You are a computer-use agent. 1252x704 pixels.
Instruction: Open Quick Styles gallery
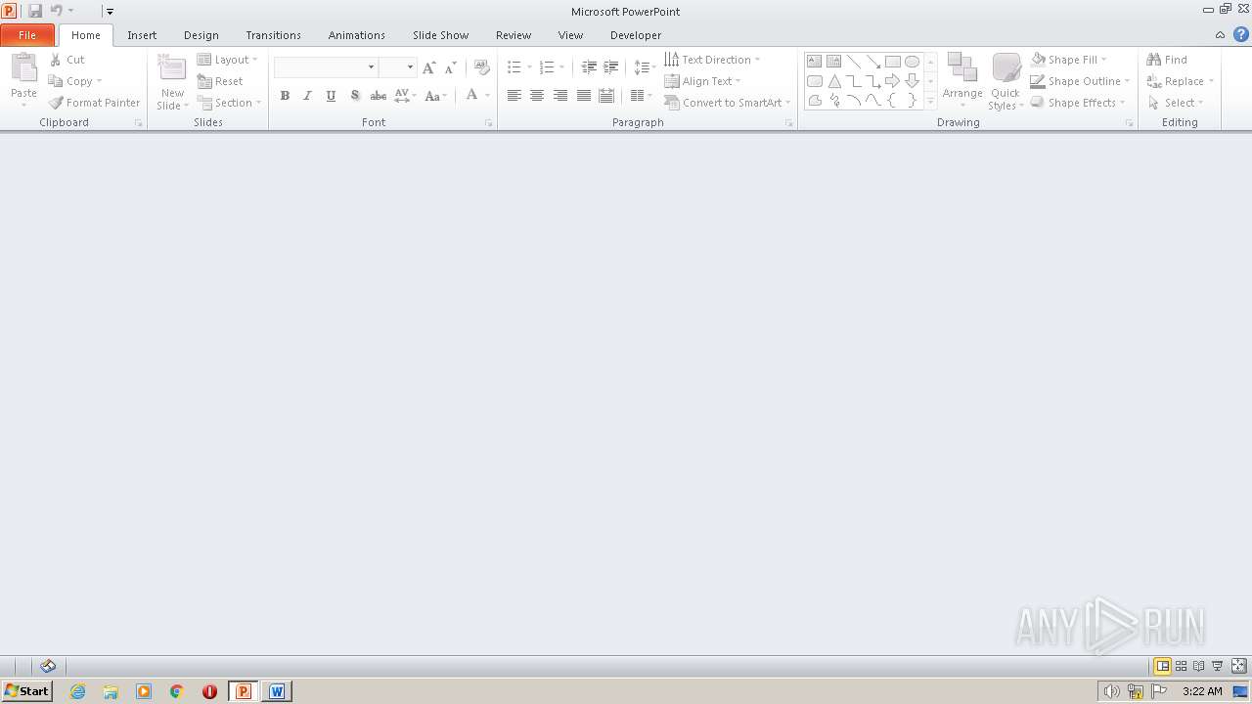pos(1006,81)
